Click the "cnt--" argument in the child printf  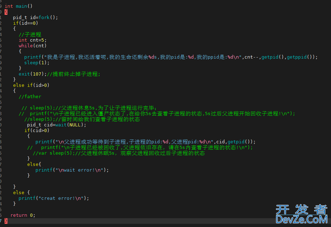251,57
